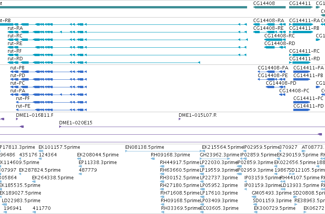
Task: Select the rut-PD protein label
Action: click(x=18, y=76)
